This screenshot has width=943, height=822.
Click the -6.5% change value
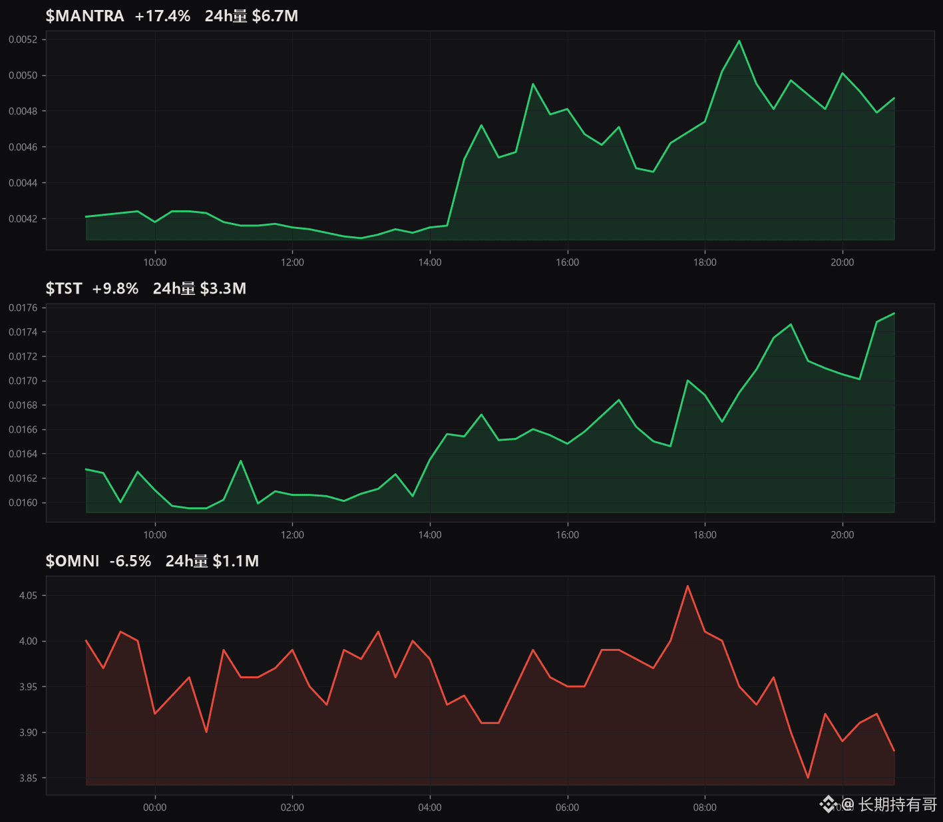pos(130,561)
